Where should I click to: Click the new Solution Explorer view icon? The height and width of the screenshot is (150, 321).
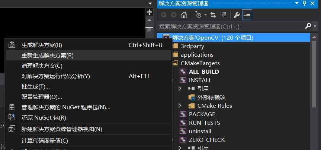[12, 129]
